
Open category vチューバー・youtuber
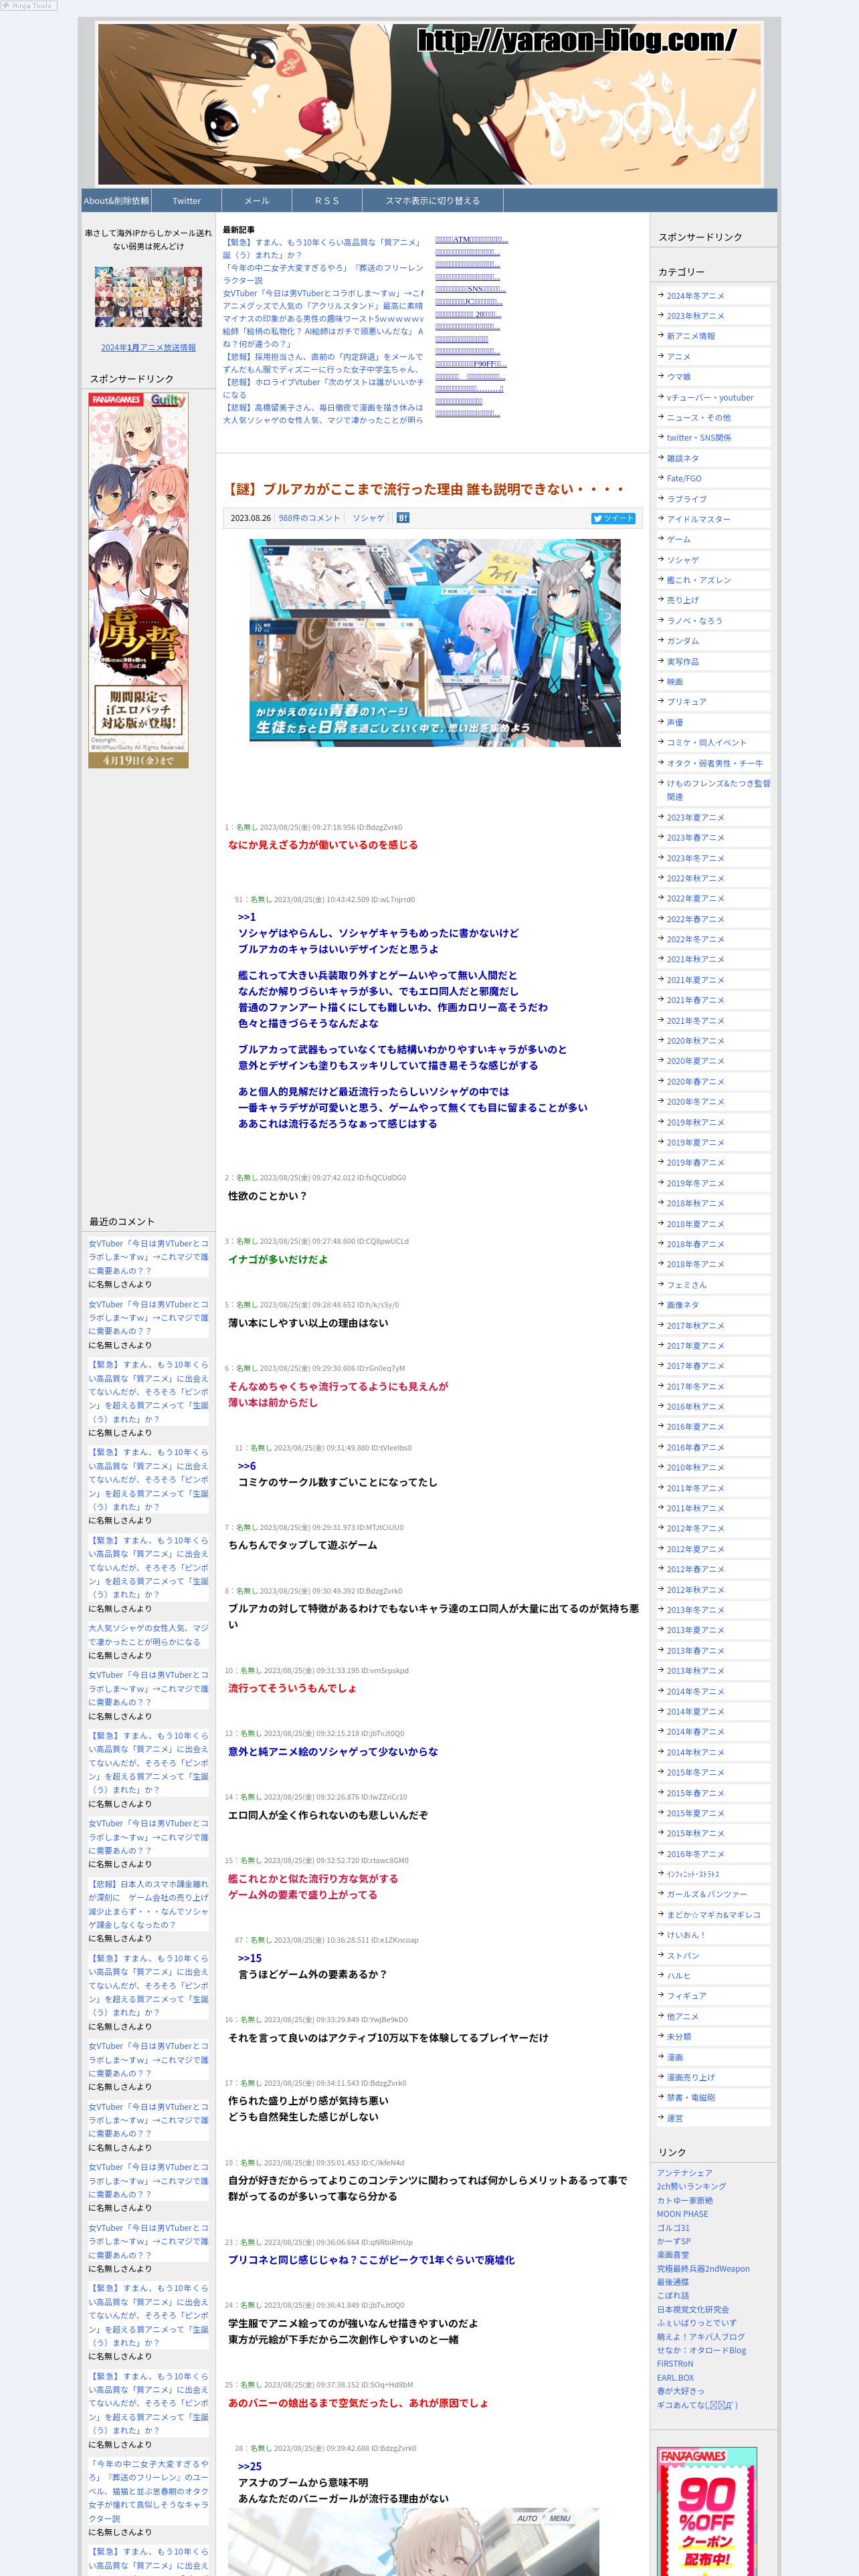point(710,397)
